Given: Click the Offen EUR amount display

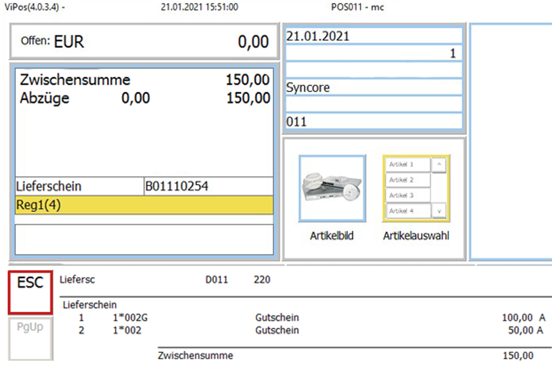Looking at the screenshot, I should coord(145,42).
